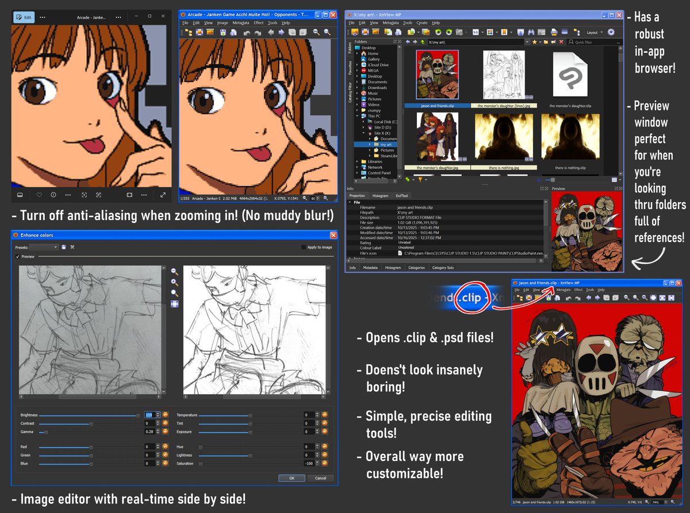
Task: Click the Brightness slider handle
Action: (138, 415)
